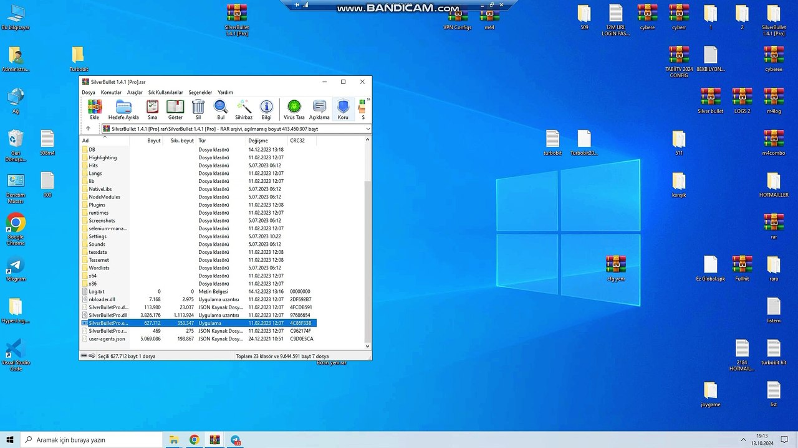Click the Sil trash can icon
The height and width of the screenshot is (448, 798).
point(198,107)
